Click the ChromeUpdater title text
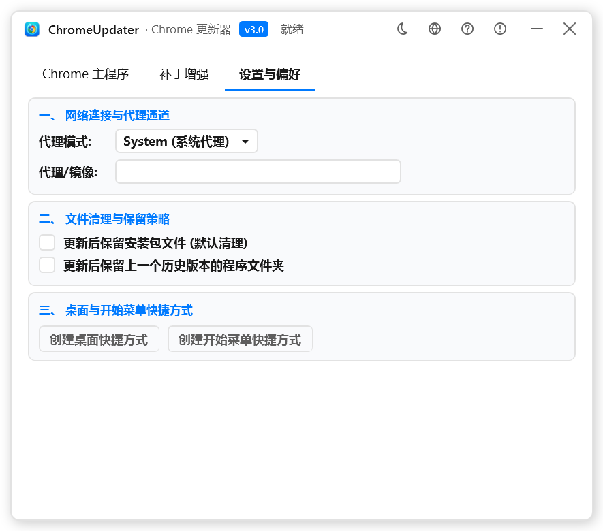 (x=93, y=29)
